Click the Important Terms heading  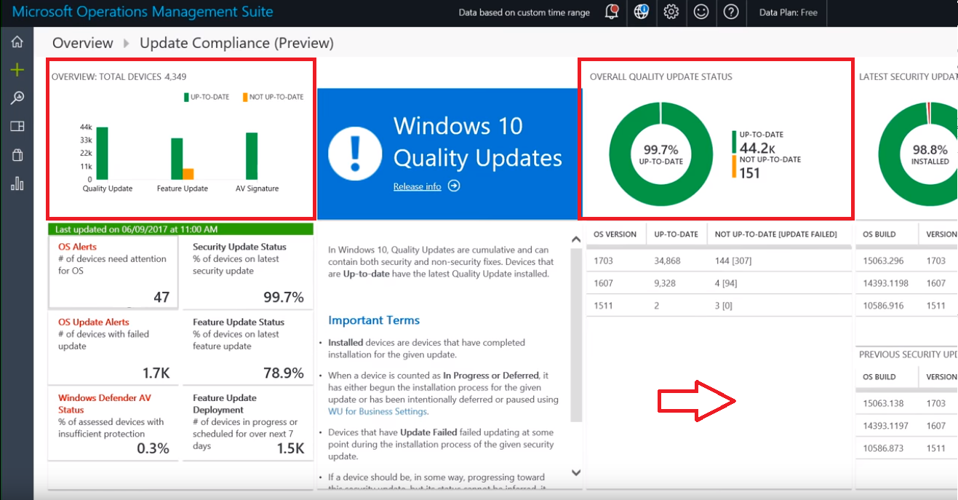[374, 320]
